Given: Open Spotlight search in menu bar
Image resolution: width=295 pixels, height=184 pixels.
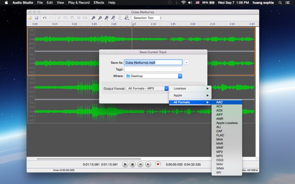Looking at the screenshot, I should pyautogui.click(x=281, y=3).
